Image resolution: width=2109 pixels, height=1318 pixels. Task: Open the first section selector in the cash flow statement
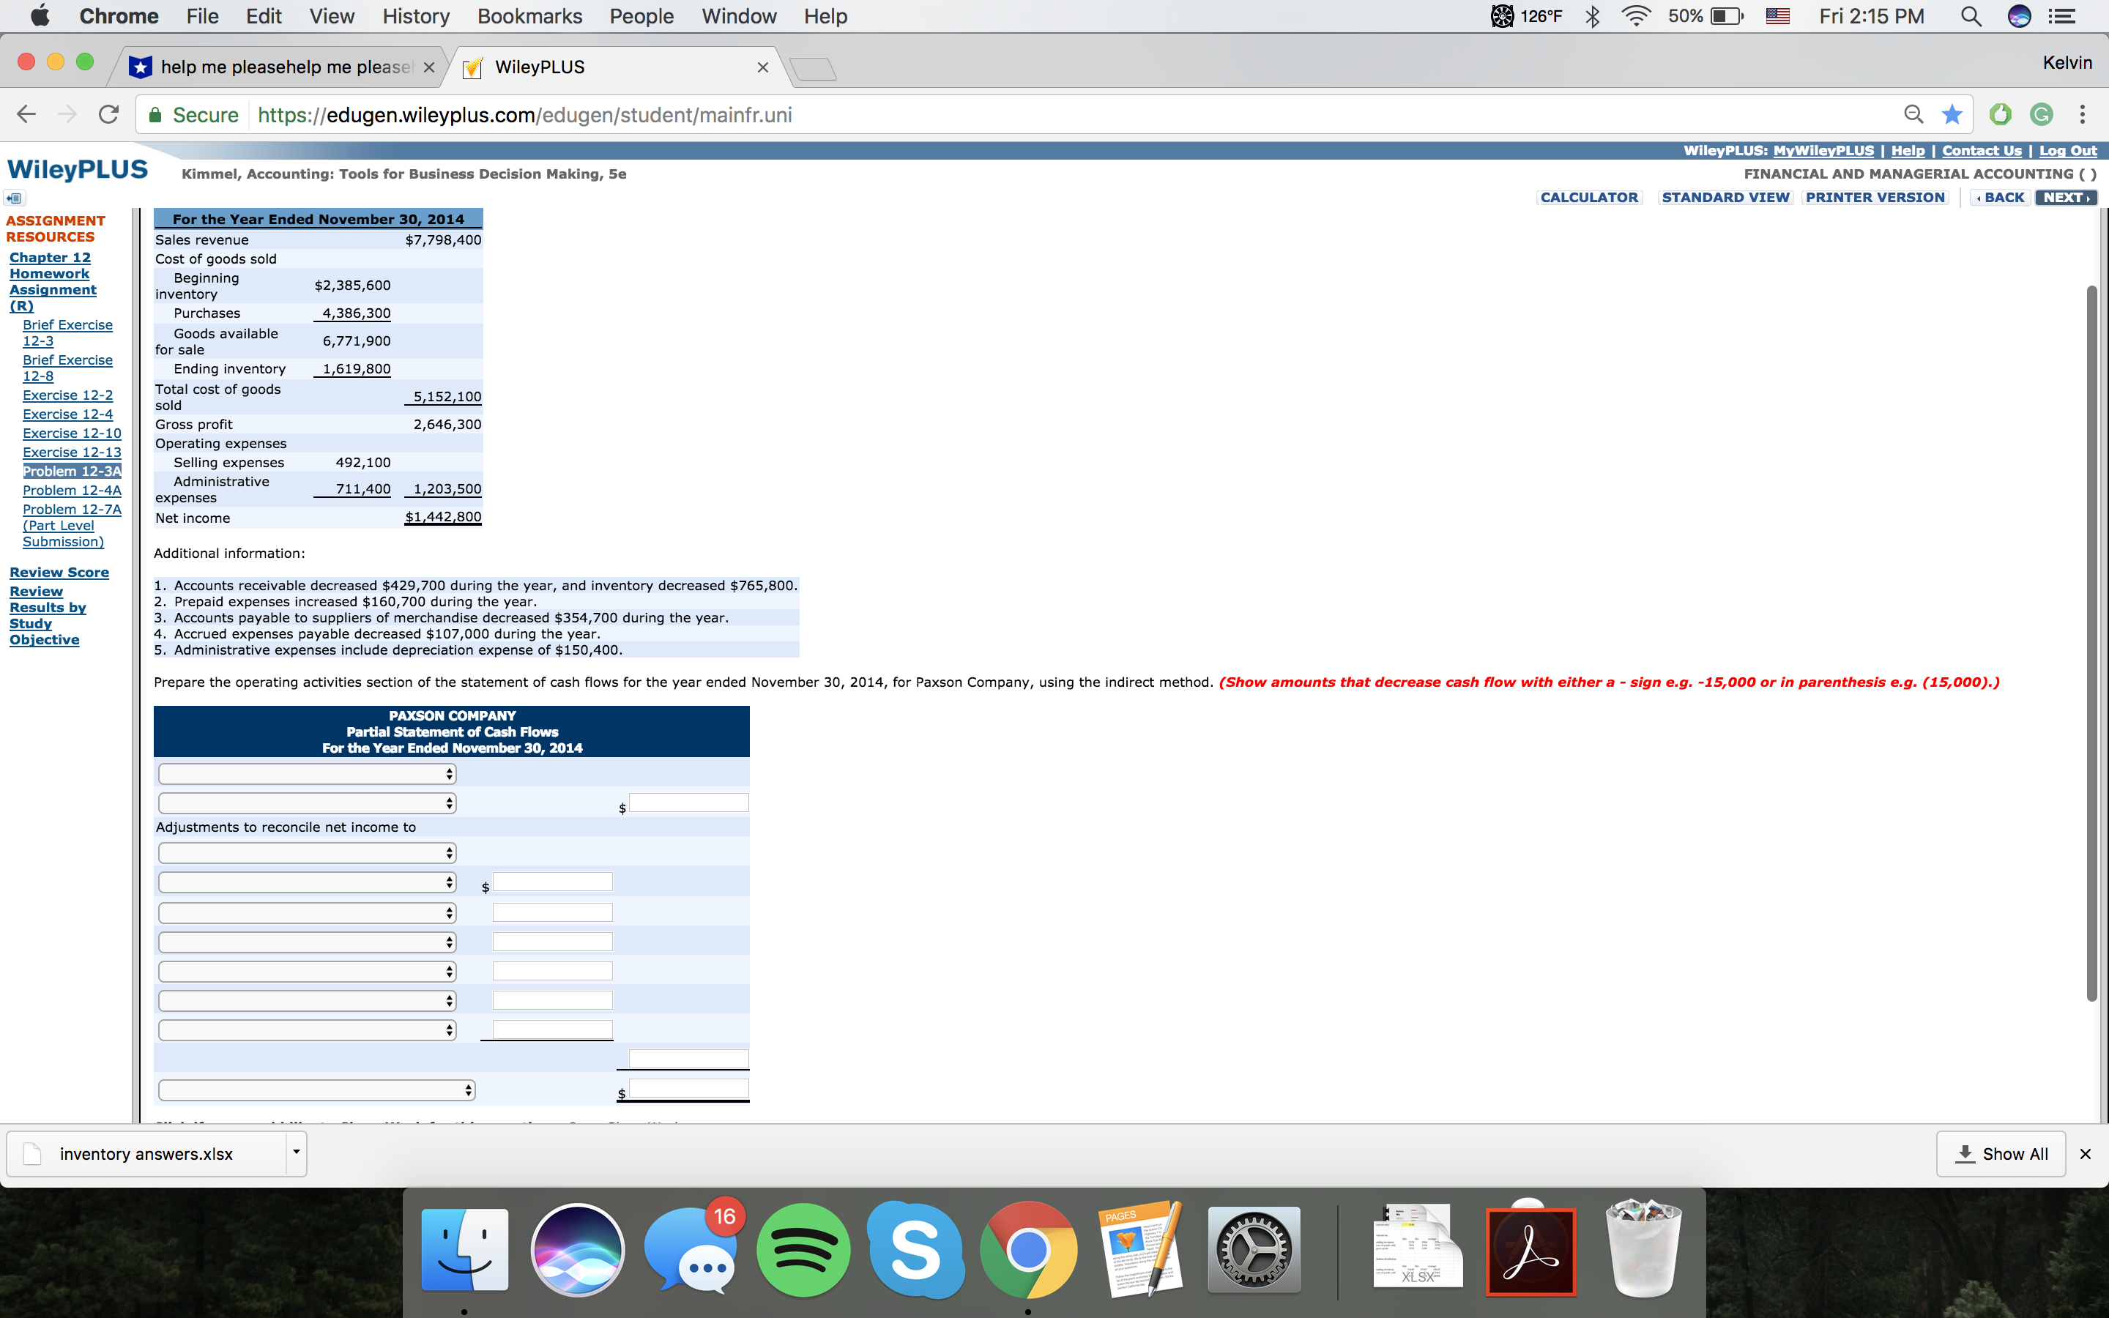point(307,773)
